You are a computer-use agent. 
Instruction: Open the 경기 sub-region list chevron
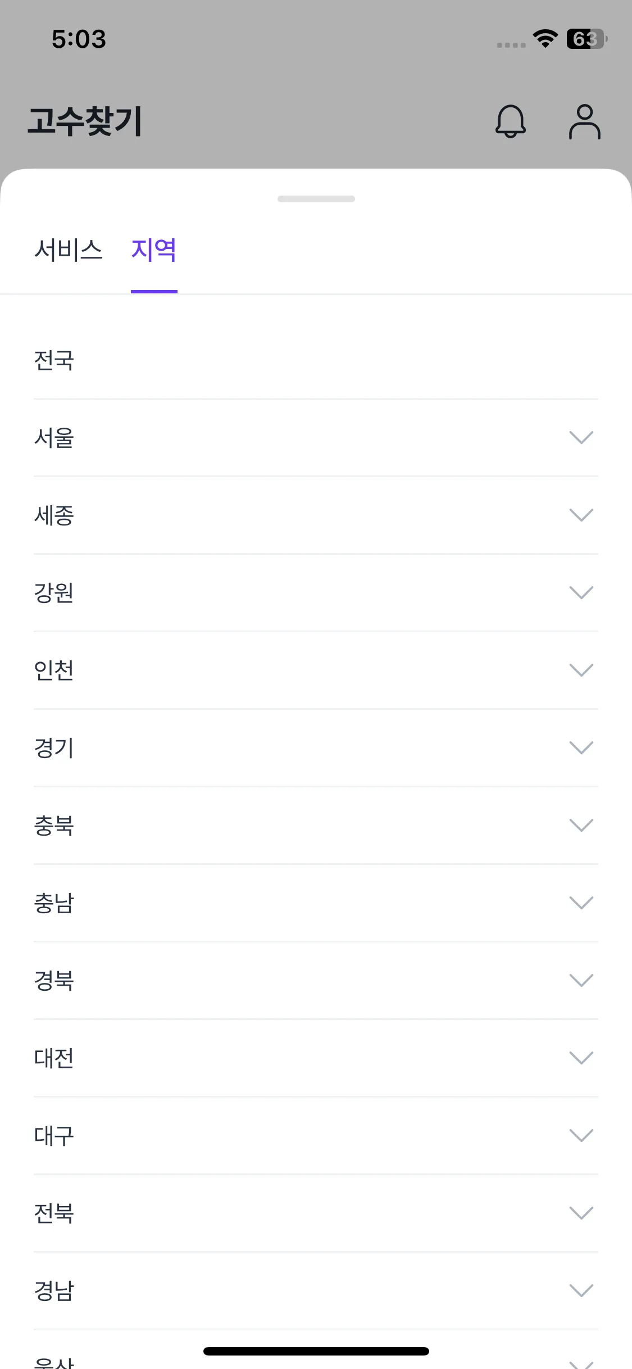point(581,747)
